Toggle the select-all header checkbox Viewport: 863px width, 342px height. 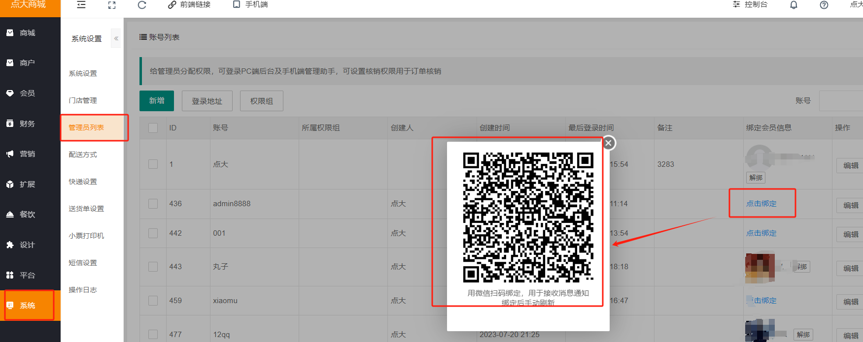pos(153,128)
